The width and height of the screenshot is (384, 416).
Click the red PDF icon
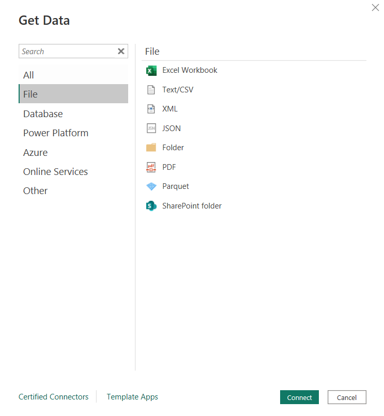[x=151, y=167]
